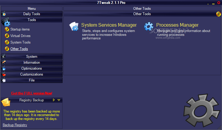Open System Services Manager
The image size is (222, 130).
click(109, 25)
